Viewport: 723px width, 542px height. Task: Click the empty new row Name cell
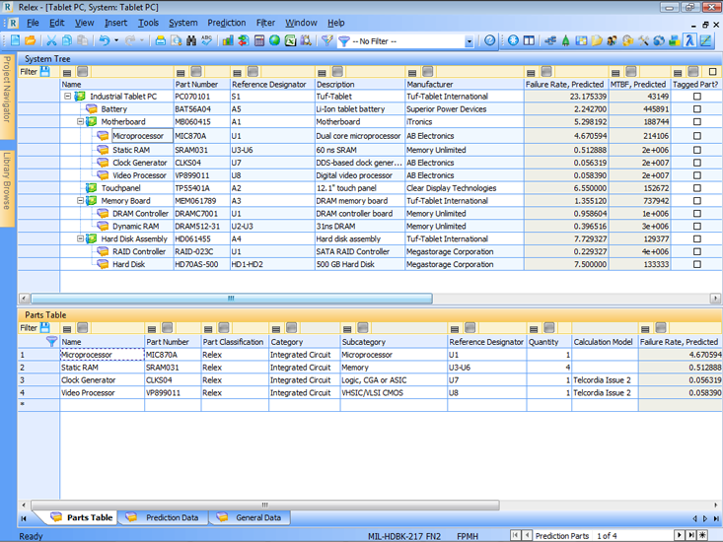coord(102,404)
